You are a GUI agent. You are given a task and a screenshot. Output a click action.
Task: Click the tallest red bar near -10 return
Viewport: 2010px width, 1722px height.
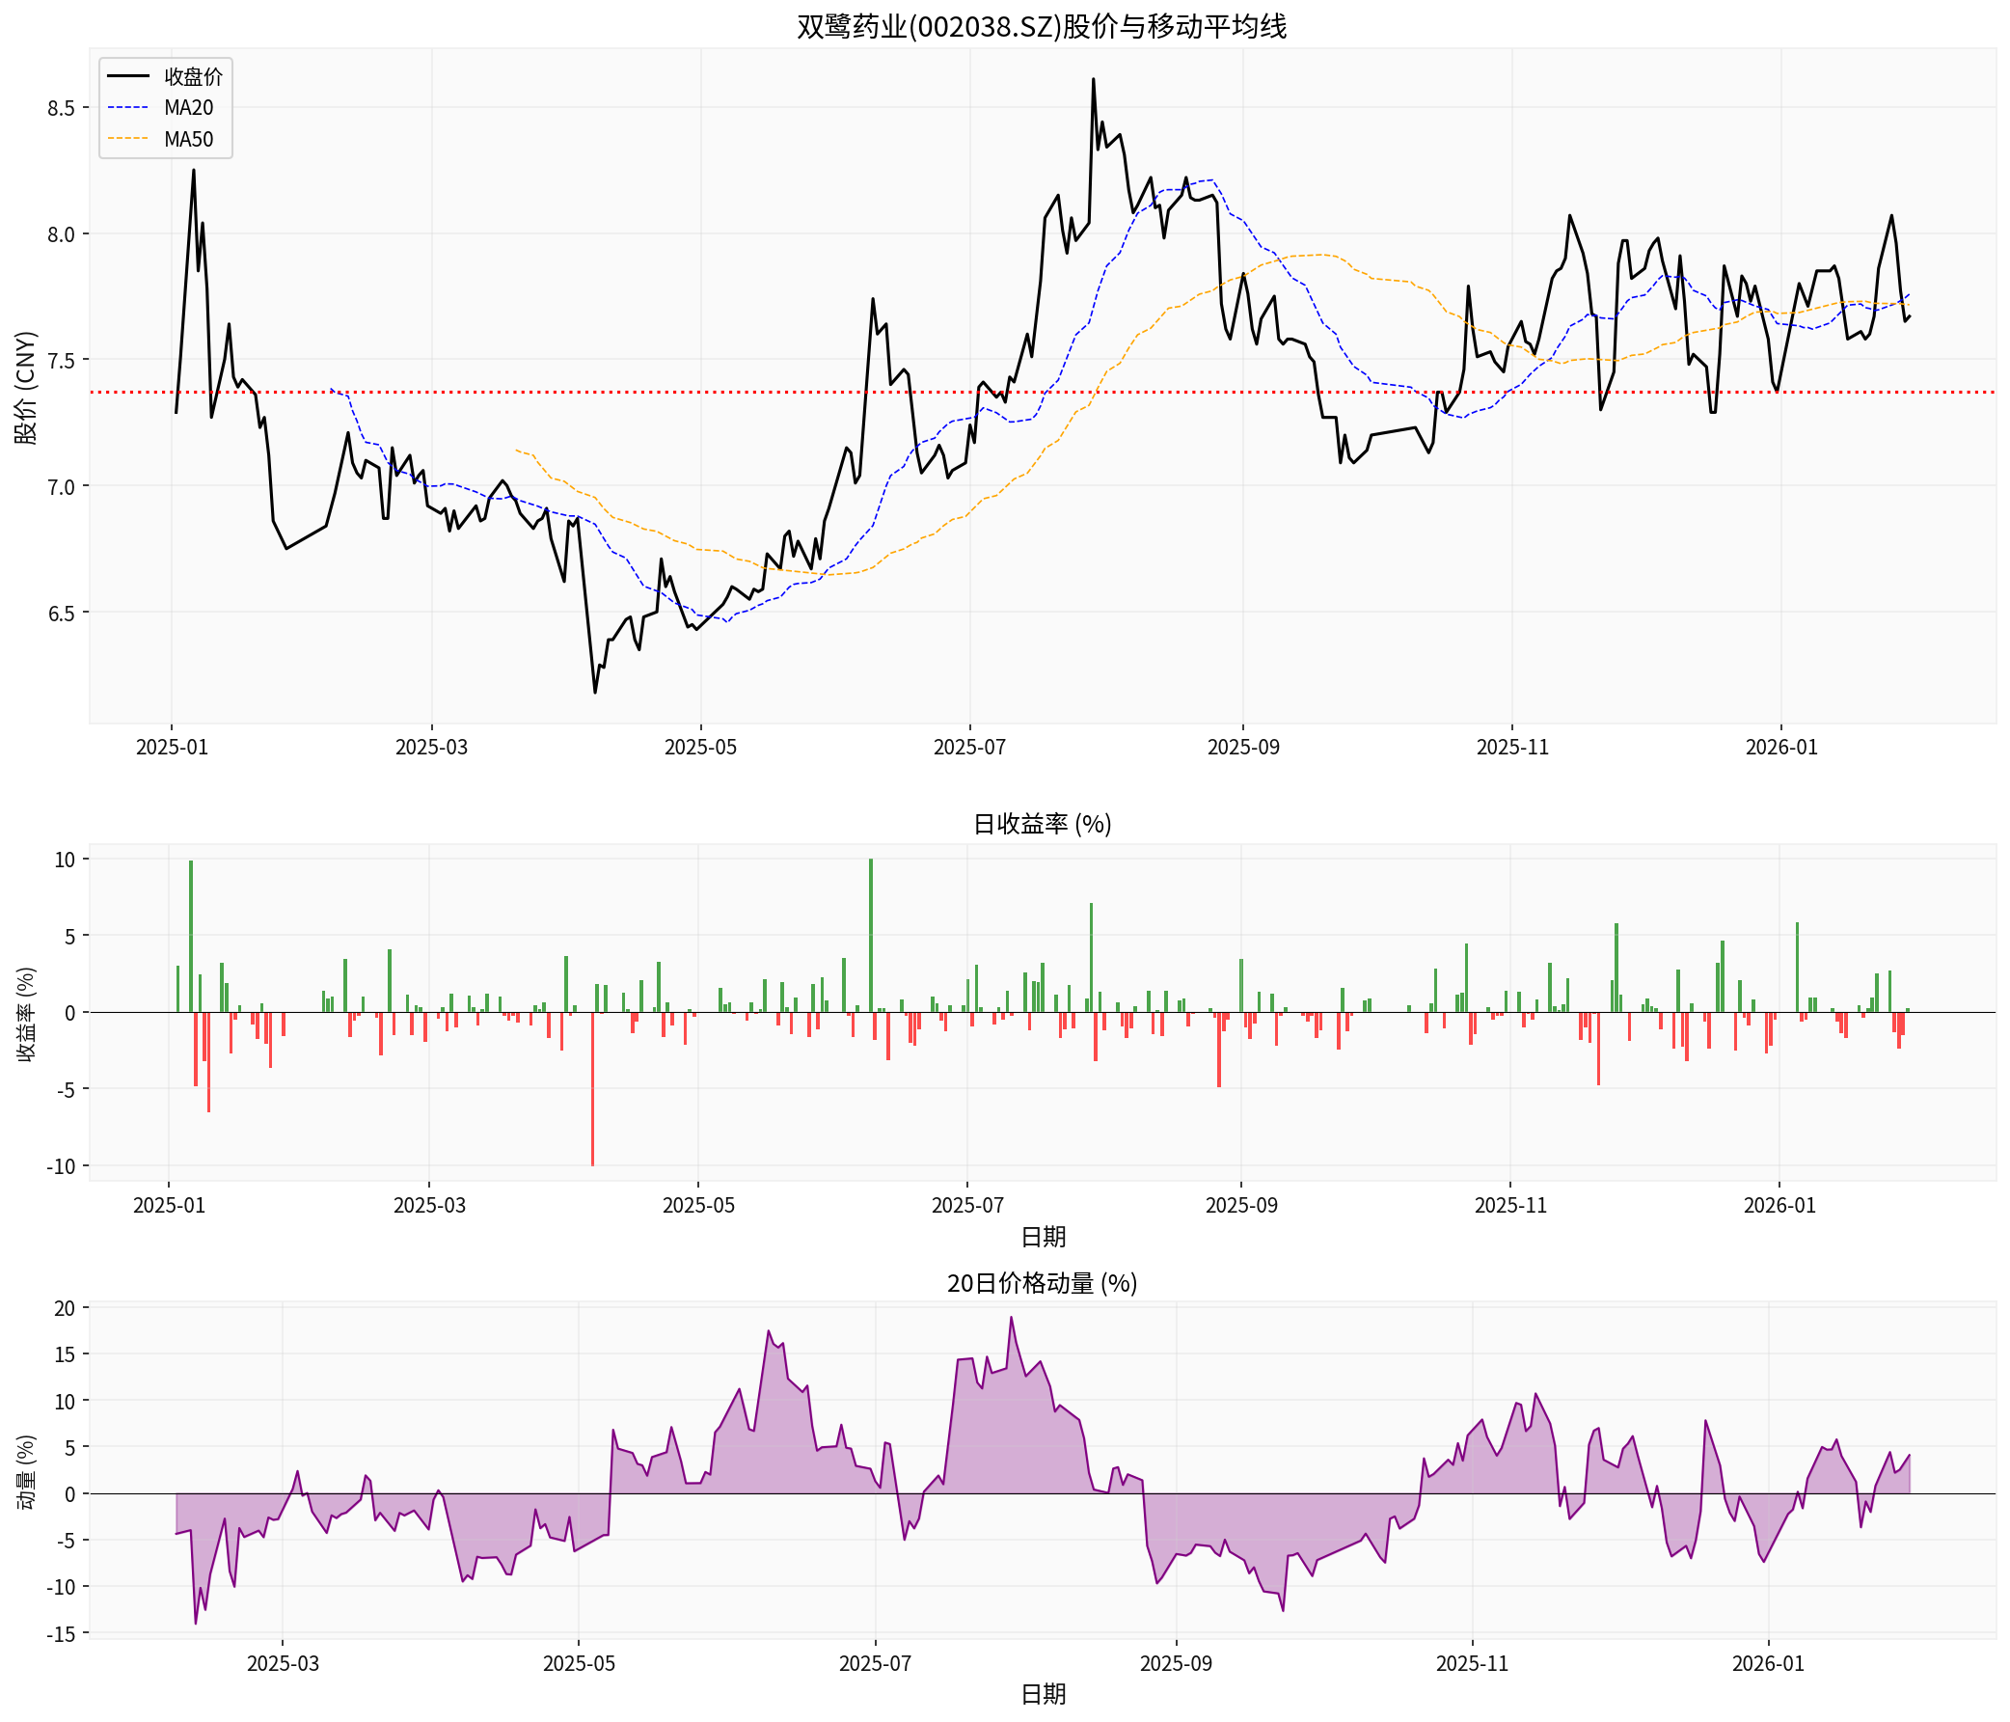click(x=593, y=1088)
